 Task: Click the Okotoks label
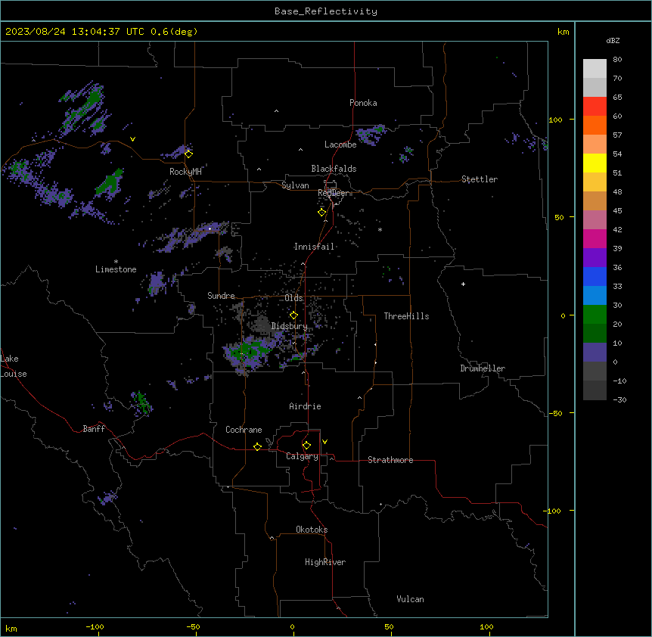[312, 530]
